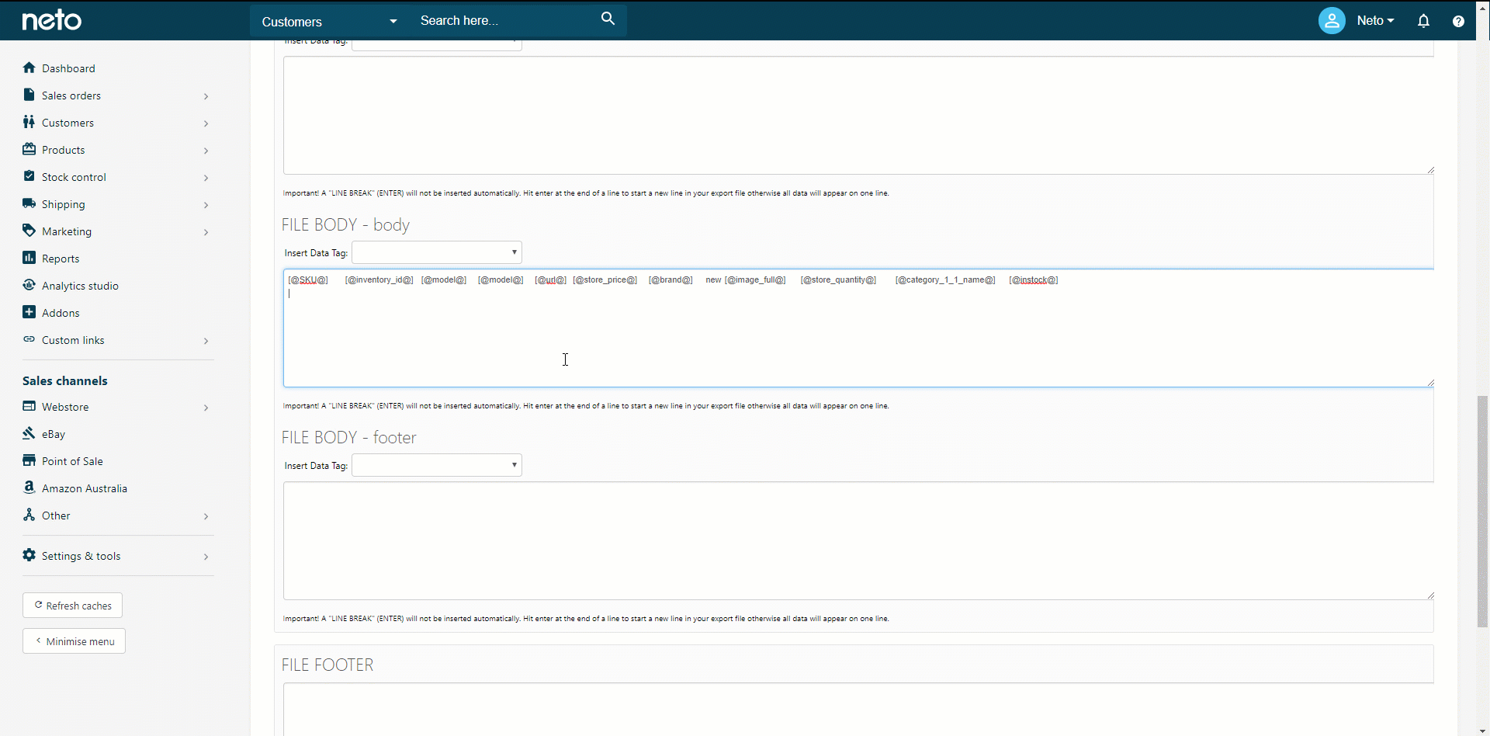The width and height of the screenshot is (1490, 736).
Task: Open the Reports menu item
Action: [x=61, y=259]
